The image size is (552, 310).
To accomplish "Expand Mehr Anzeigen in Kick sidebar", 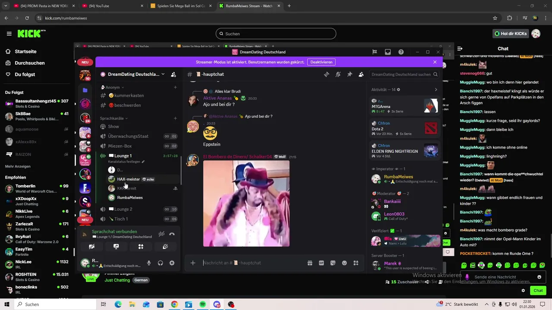I will [18, 166].
